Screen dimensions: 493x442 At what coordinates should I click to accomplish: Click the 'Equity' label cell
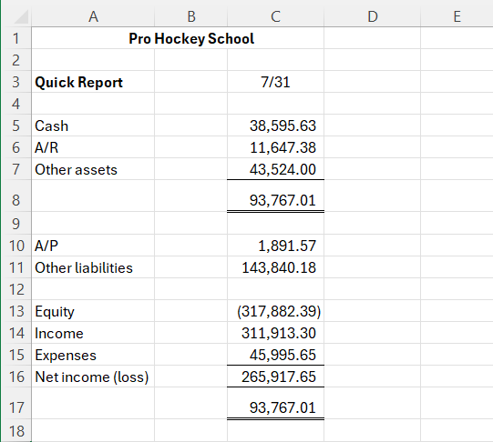click(x=93, y=311)
